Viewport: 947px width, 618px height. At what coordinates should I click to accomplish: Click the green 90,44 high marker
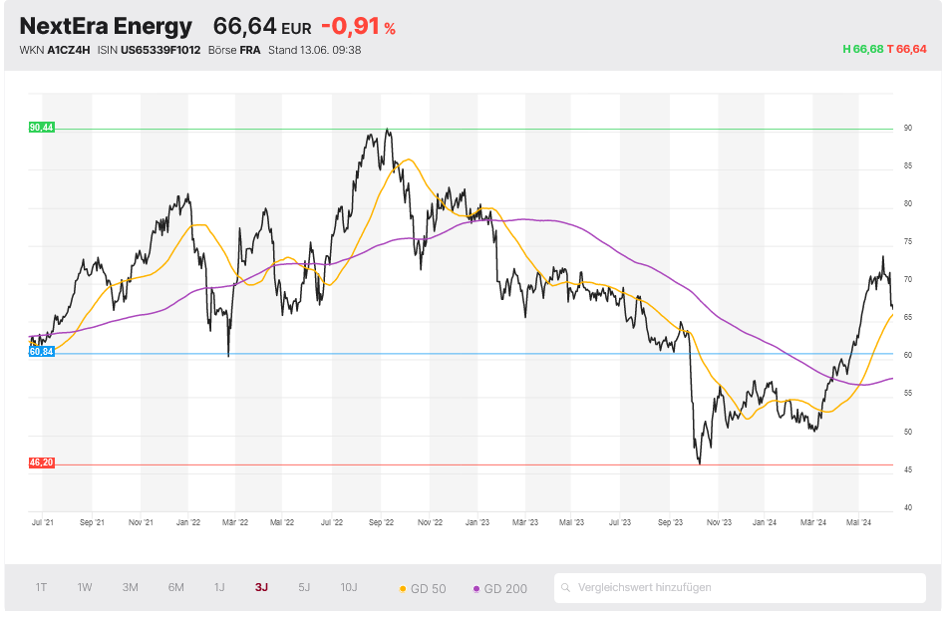click(x=42, y=128)
